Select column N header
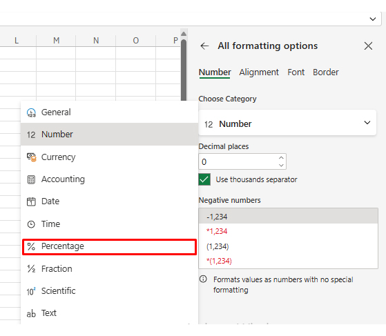This screenshot has width=386, height=336. (x=96, y=40)
